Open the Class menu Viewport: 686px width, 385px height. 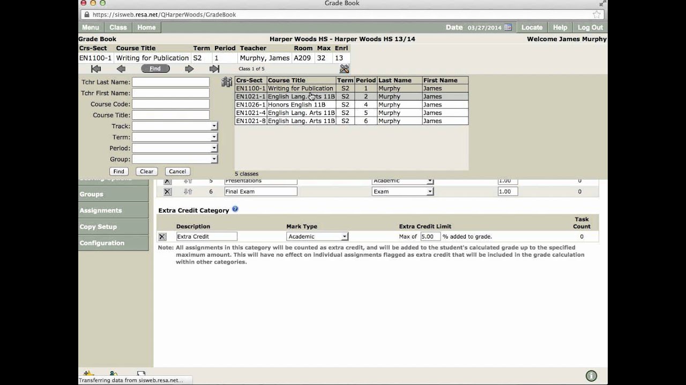118,27
